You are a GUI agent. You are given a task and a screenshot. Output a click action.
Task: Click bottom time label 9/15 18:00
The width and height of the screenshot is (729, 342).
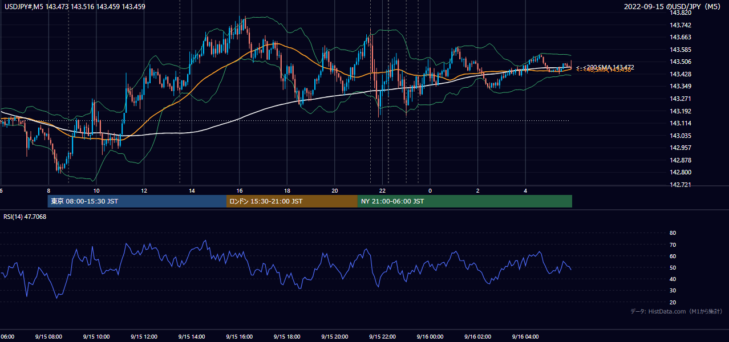(287, 337)
